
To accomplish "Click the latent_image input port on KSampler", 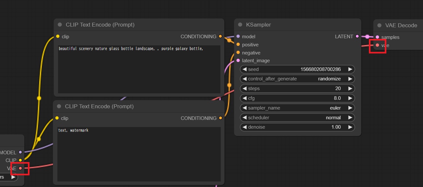I will pyautogui.click(x=238, y=60).
